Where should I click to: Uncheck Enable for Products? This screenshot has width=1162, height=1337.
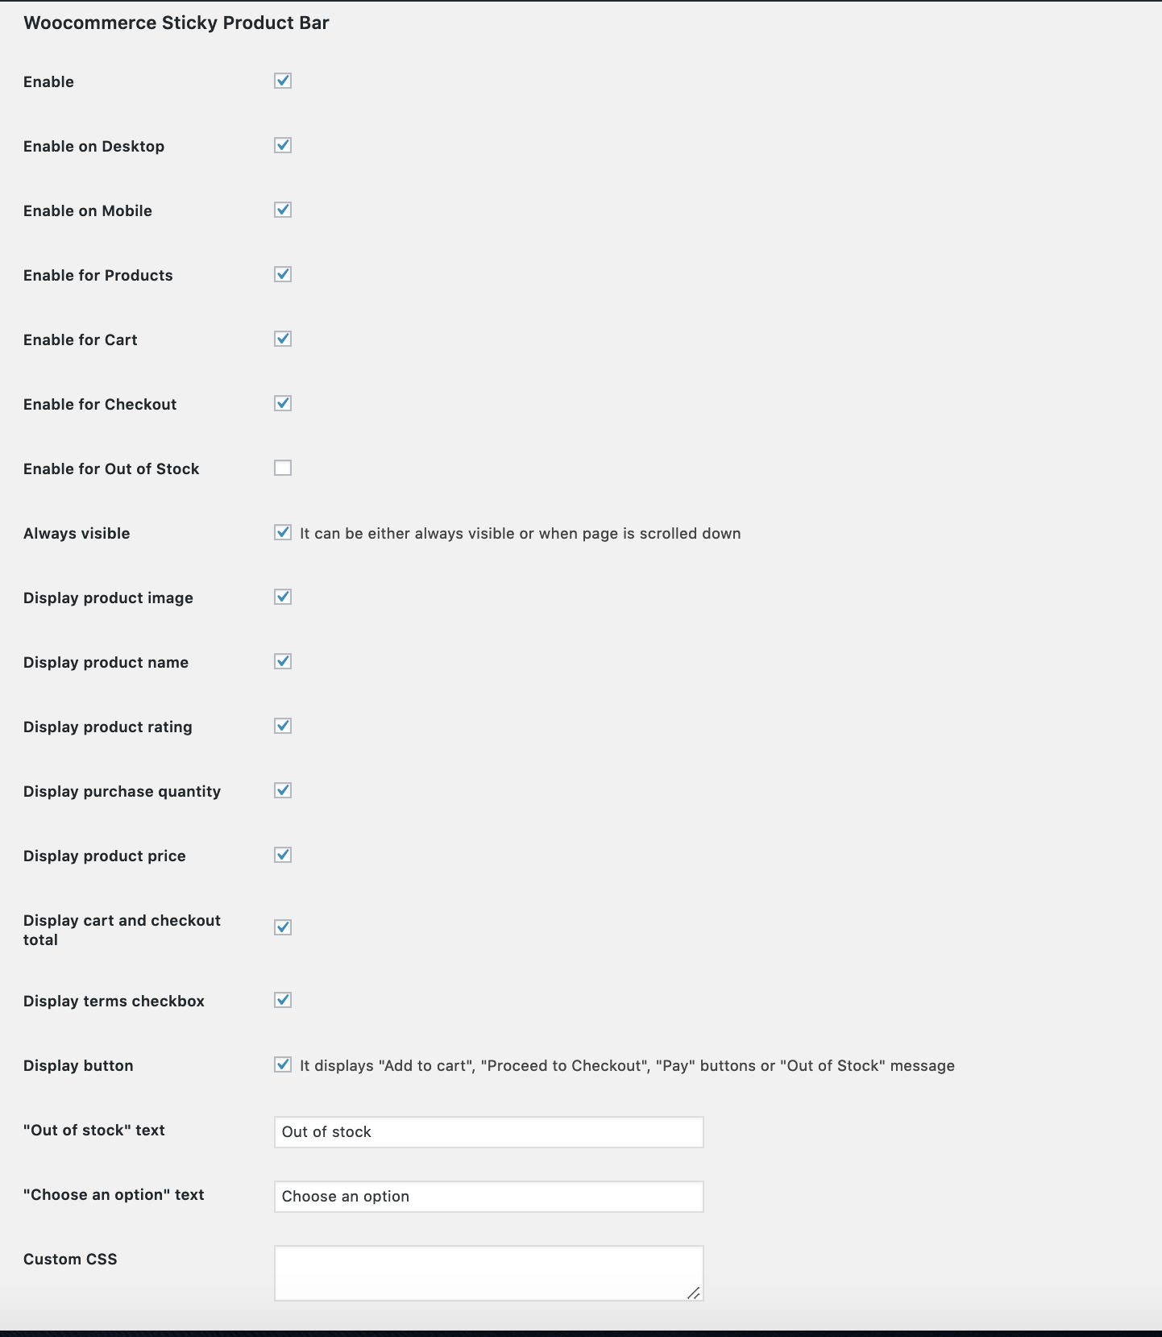click(x=283, y=274)
